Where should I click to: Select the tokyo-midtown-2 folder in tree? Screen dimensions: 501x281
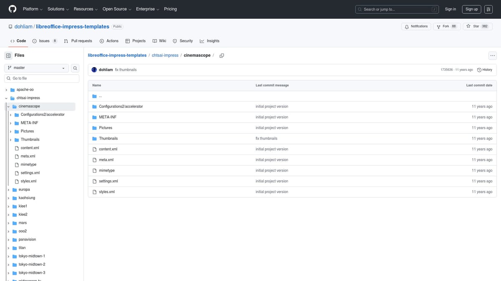coord(32,264)
